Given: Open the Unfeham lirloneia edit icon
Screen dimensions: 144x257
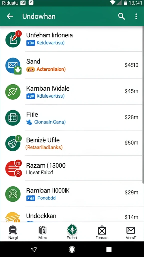Looking at the screenshot, I should tap(13, 39).
